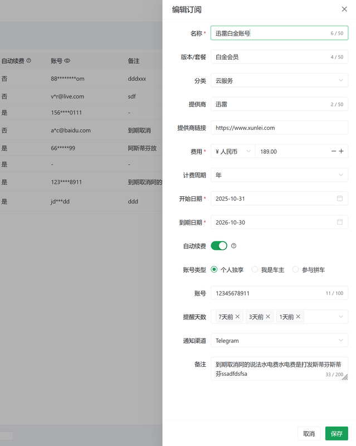
Task: Click the sdf note cell
Action: [x=131, y=96]
